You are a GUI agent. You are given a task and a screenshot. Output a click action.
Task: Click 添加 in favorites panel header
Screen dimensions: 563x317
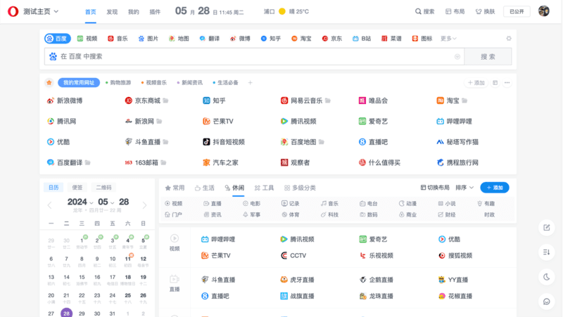point(476,83)
